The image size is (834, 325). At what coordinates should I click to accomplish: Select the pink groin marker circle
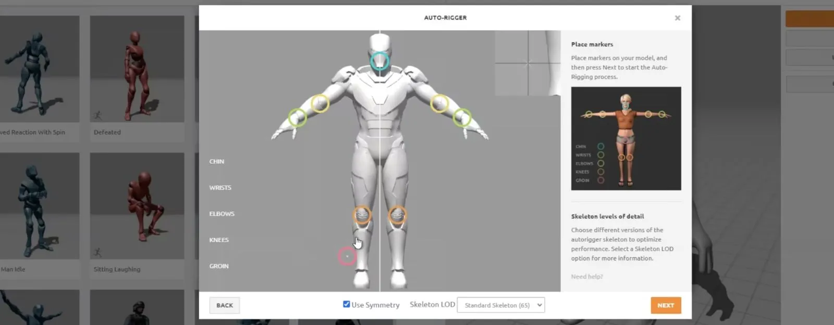click(347, 256)
